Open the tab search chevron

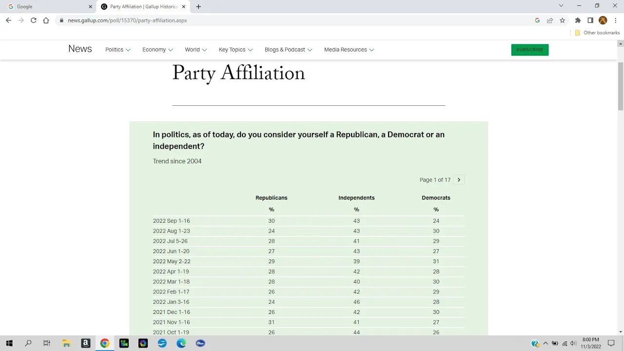561,6
